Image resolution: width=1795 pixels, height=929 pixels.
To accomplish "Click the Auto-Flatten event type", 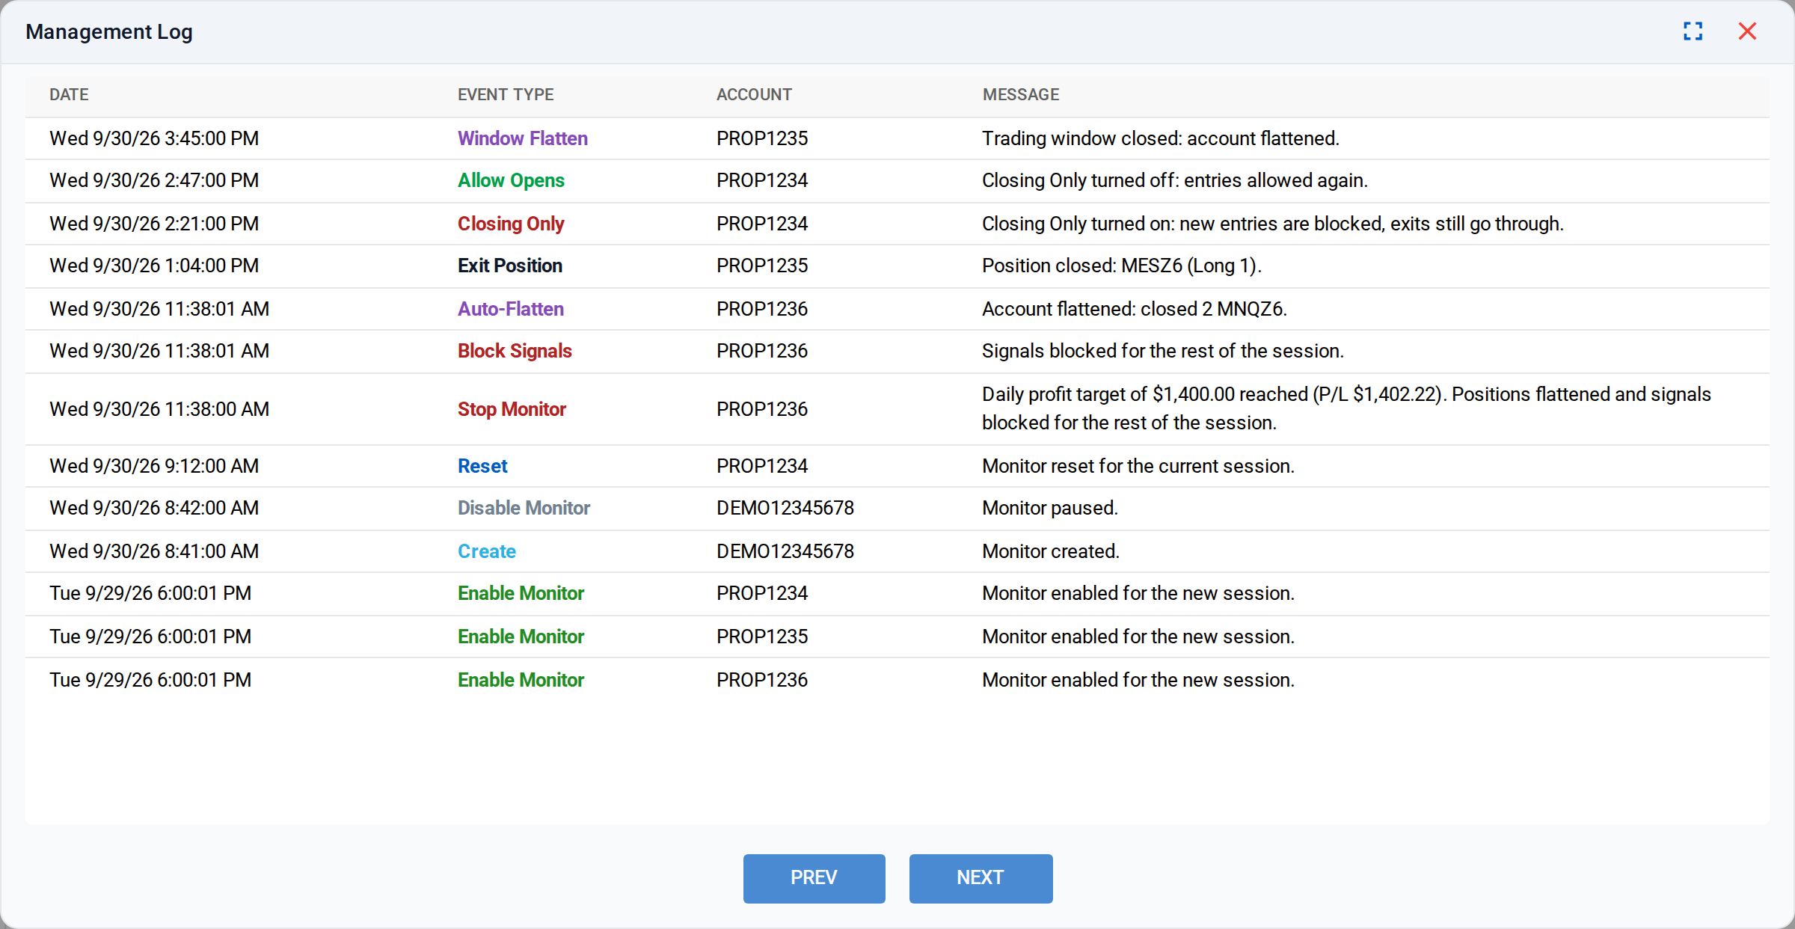I will [511, 309].
